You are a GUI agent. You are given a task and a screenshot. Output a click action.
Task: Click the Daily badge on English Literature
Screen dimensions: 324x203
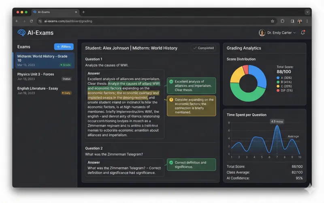click(66, 93)
